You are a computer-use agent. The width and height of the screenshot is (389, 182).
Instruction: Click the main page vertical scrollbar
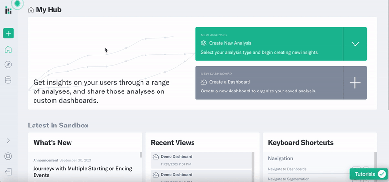click(388, 55)
